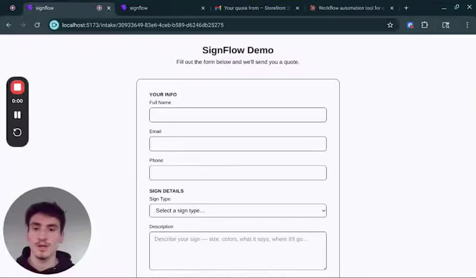The image size is (476, 278).
Task: Reload the page with refresh icon
Action: (x=37, y=25)
